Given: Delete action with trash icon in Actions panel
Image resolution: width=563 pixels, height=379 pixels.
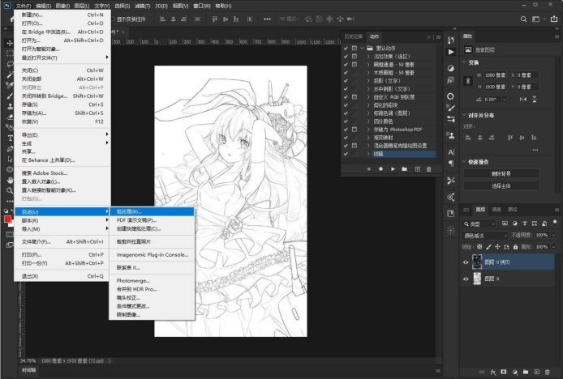Looking at the screenshot, I should point(428,169).
